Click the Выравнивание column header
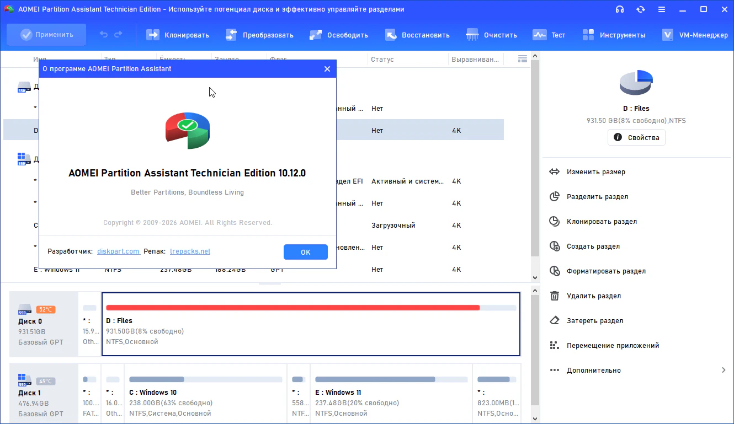The height and width of the screenshot is (424, 734). pos(475,60)
